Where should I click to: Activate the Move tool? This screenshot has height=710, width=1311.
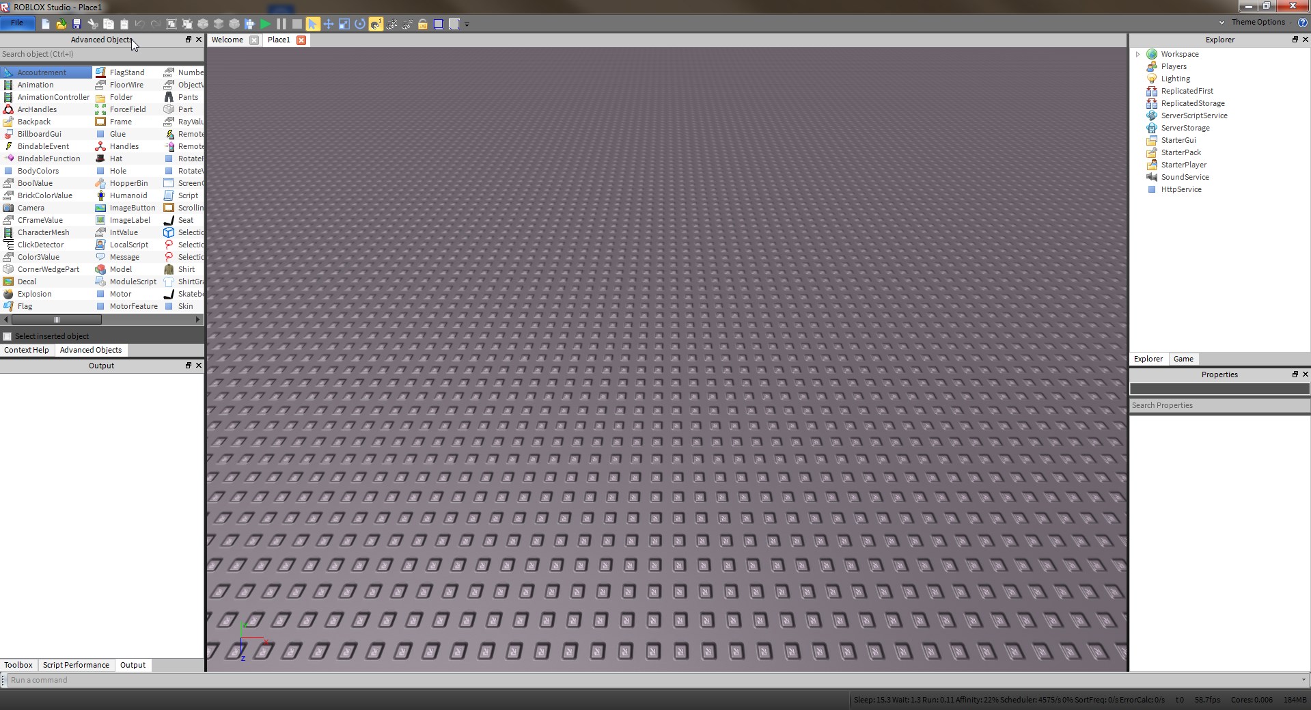click(329, 24)
